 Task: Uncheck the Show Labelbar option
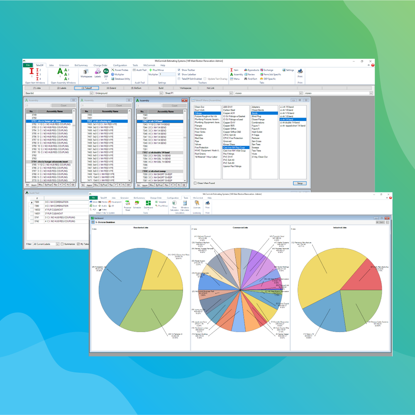(179, 74)
